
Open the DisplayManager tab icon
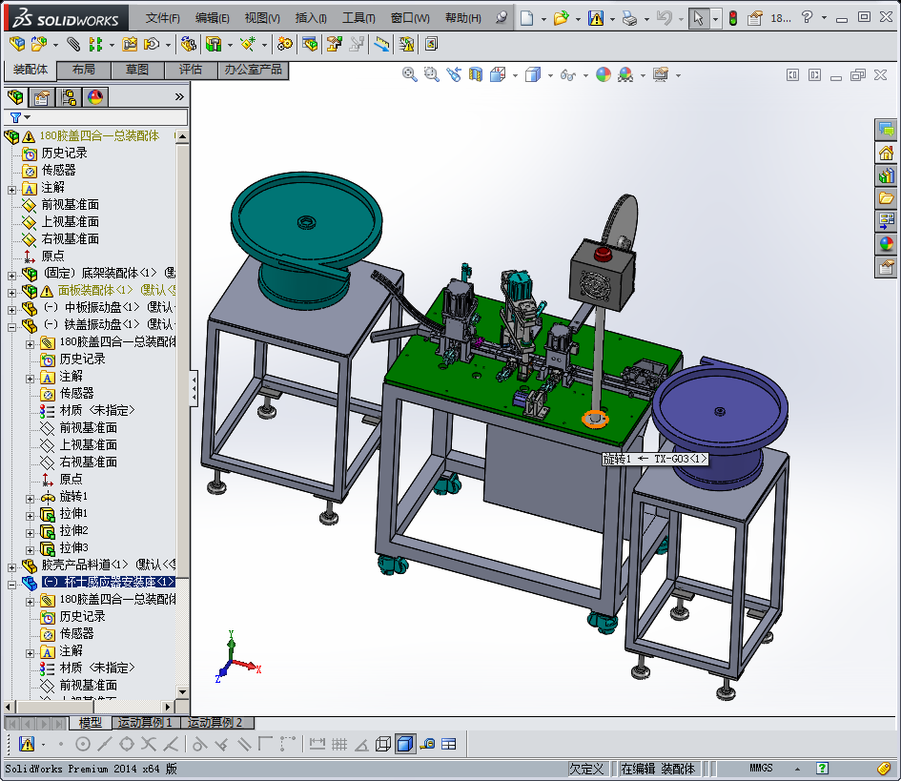pyautogui.click(x=95, y=97)
